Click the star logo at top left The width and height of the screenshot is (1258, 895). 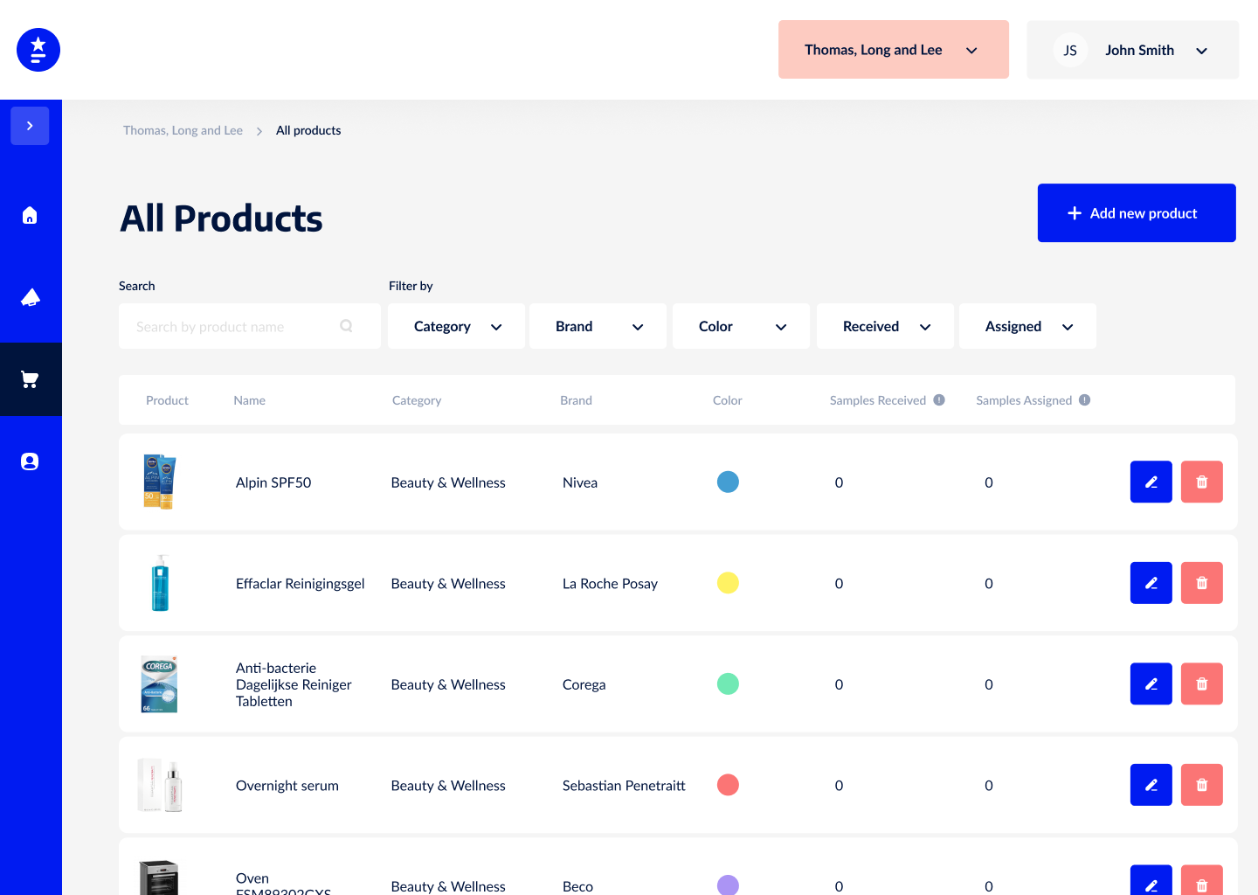tap(38, 50)
